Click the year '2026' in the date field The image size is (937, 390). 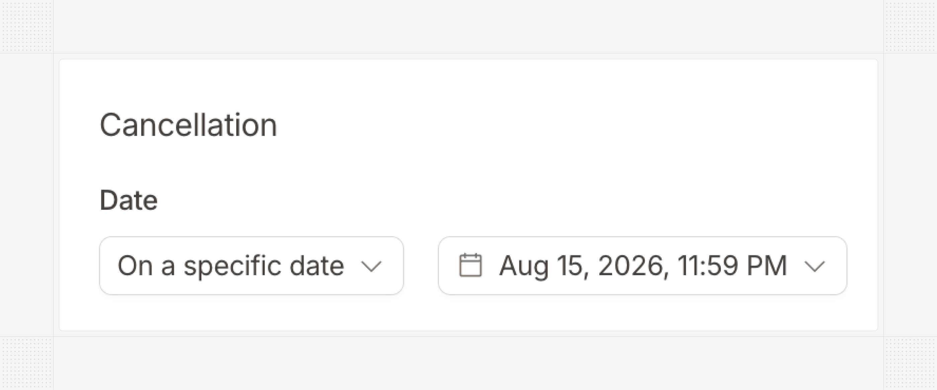point(633,266)
